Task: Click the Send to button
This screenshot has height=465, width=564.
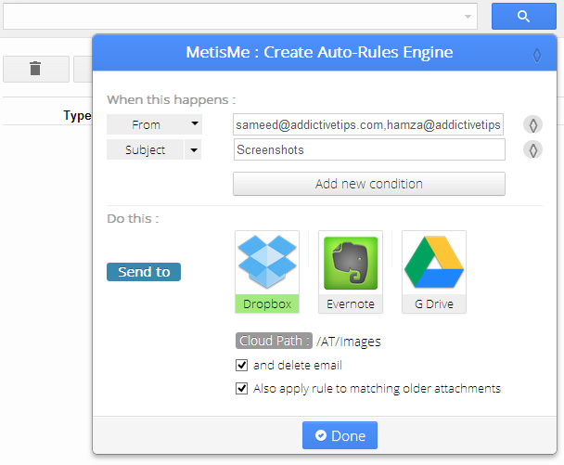Action: click(x=144, y=272)
